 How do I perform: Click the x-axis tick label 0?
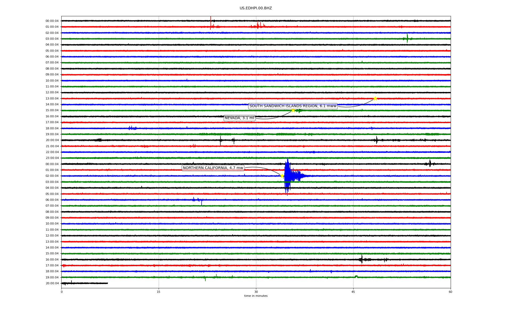62,292
